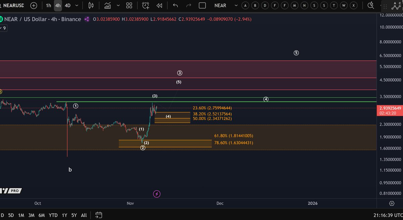Select the 78.60% Fibonacci level label
Viewport: 403px width, 220px height.
(x=234, y=143)
